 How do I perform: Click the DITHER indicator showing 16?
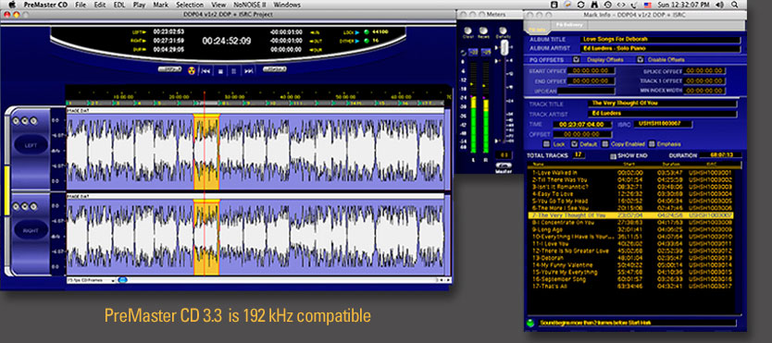tap(366, 41)
